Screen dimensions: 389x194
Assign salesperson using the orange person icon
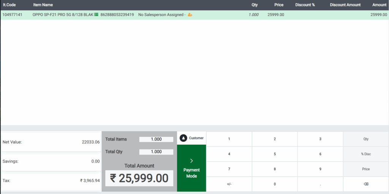[190, 15]
